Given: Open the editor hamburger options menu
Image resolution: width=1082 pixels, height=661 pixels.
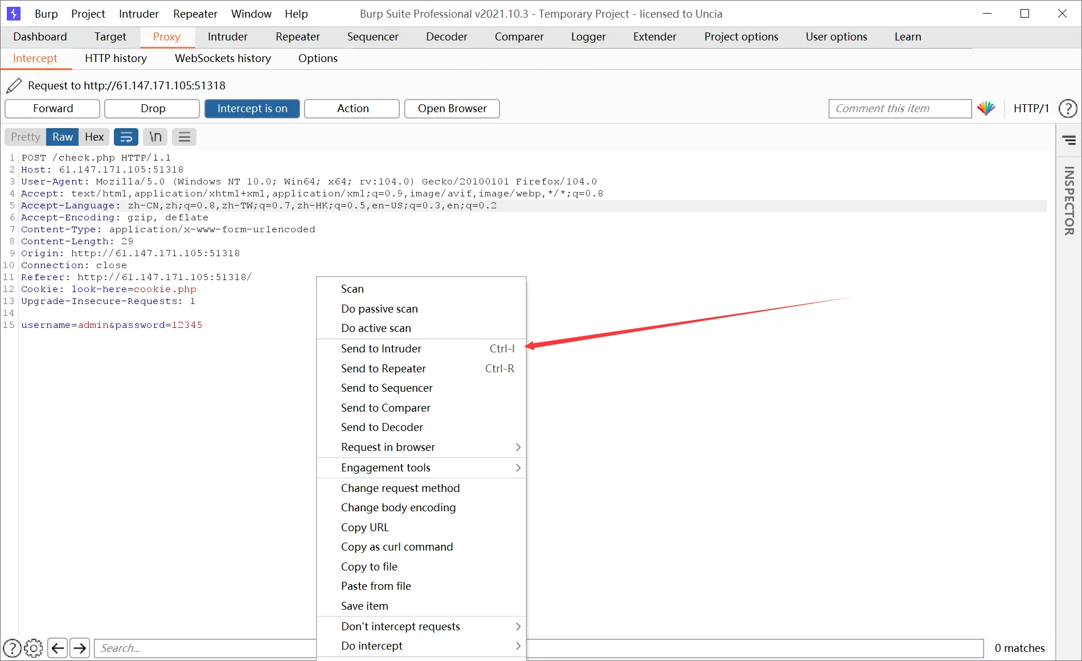Looking at the screenshot, I should pos(185,137).
